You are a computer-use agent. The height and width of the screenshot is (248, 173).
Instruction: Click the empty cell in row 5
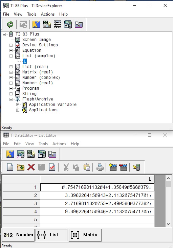tap(97, 220)
